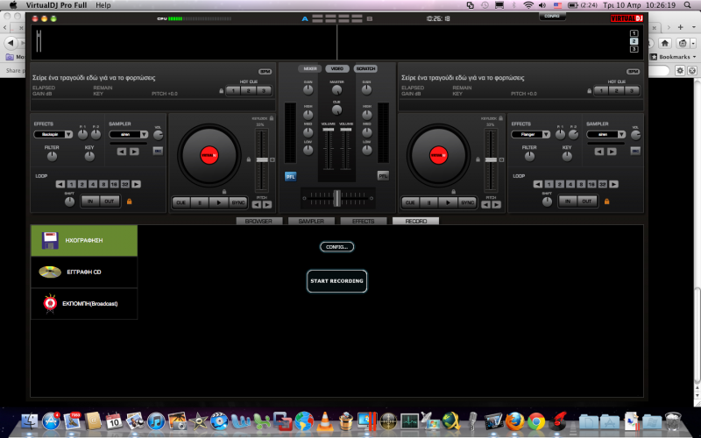Open the Bookmarks dropdown in browser window

coord(673,57)
